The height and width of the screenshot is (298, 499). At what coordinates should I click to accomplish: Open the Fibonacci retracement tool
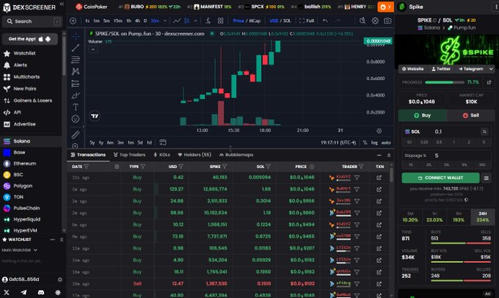(x=76, y=59)
